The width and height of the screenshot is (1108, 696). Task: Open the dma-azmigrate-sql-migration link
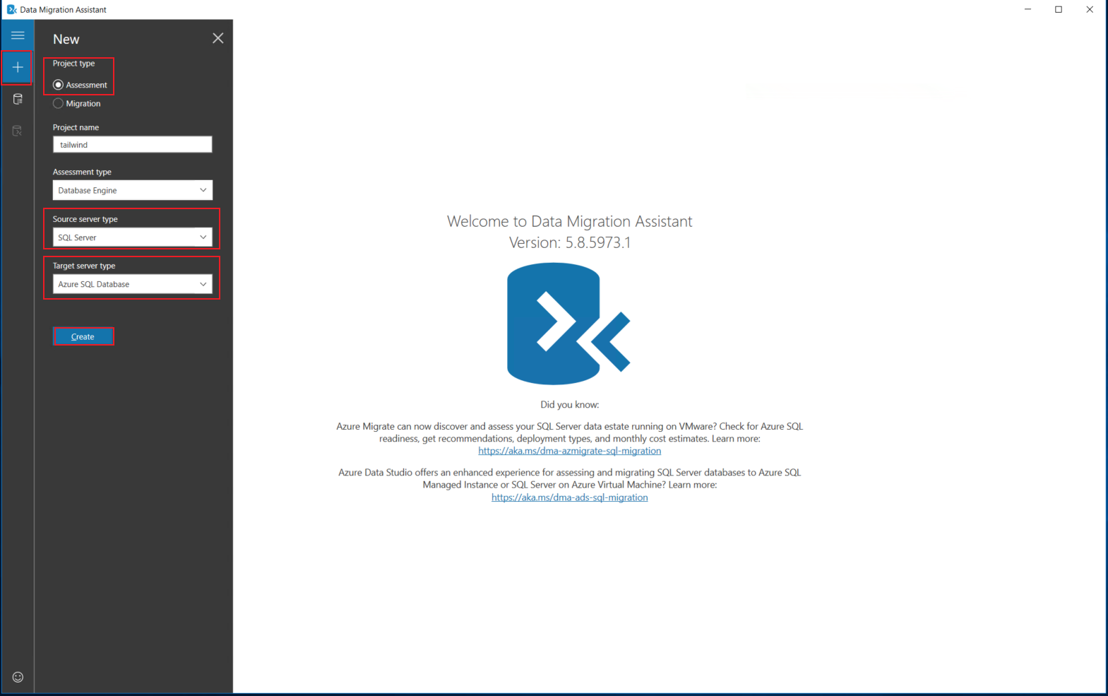pyautogui.click(x=569, y=451)
